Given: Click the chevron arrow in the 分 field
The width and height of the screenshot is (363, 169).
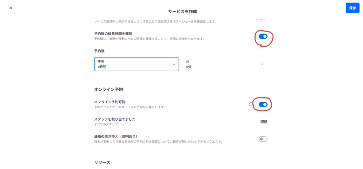Looking at the screenshot, I should [x=262, y=64].
